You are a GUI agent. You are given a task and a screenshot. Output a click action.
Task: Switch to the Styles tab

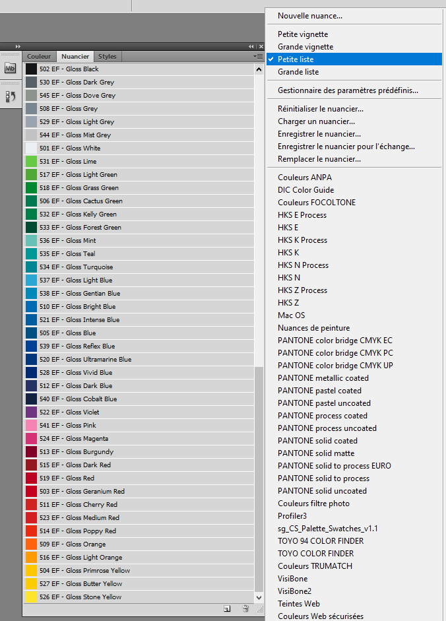click(108, 56)
